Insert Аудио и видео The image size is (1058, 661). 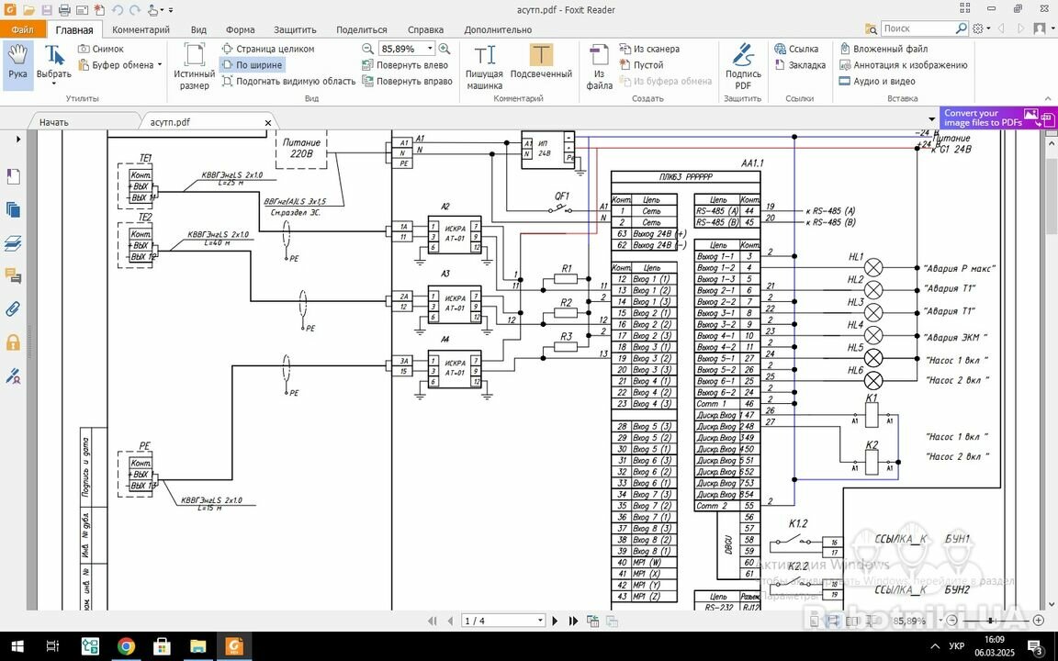[877, 81]
